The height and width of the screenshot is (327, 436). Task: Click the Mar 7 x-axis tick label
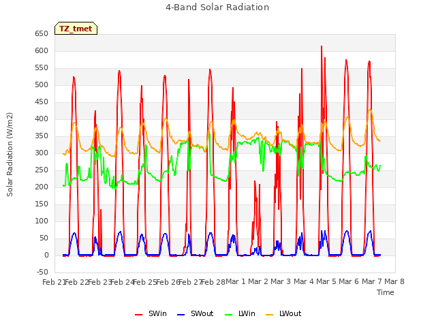click(x=372, y=281)
